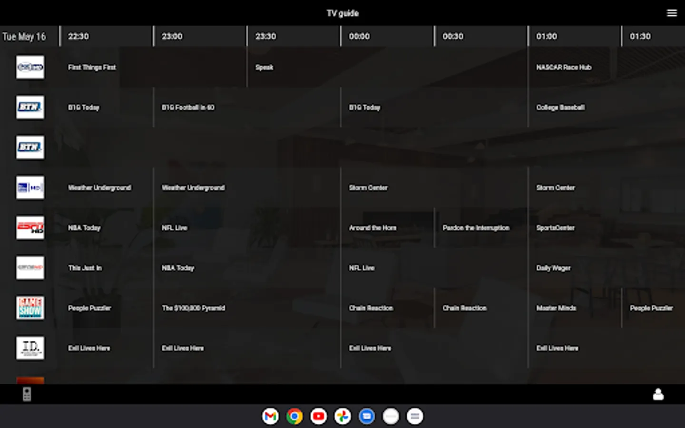The image size is (685, 428).
Task: Select B1G Today at 00:00
Action: tap(365, 107)
